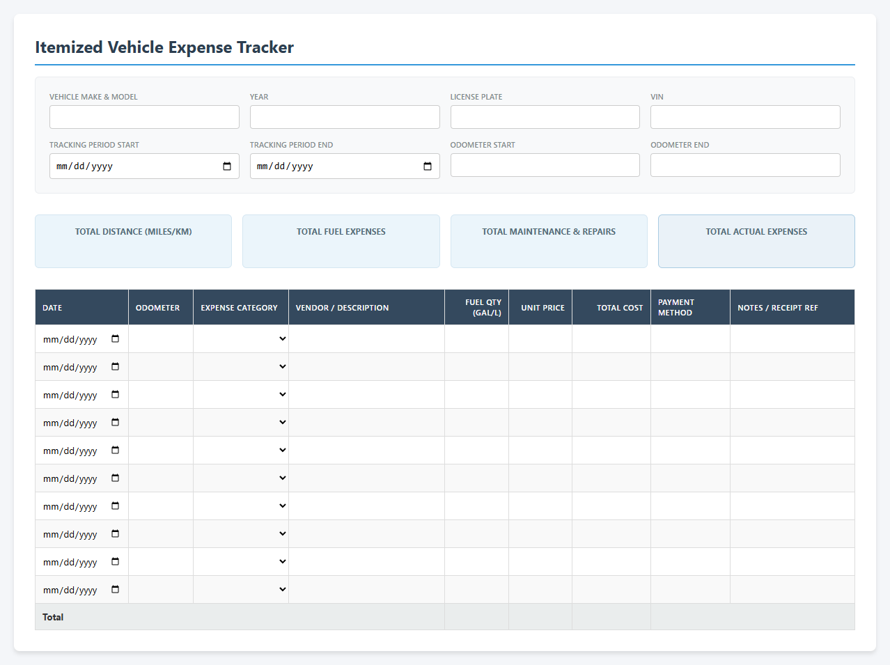Viewport: 890px width, 665px height.
Task: Open the calendar icon in third table row
Action: click(116, 395)
